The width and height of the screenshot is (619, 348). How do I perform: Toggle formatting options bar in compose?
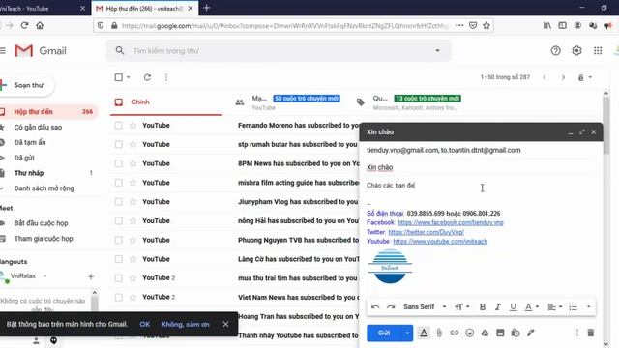point(424,333)
